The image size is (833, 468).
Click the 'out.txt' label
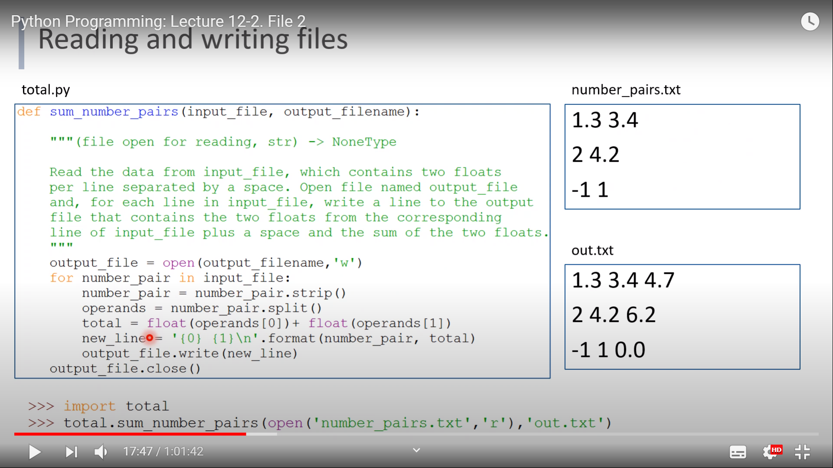(x=592, y=250)
